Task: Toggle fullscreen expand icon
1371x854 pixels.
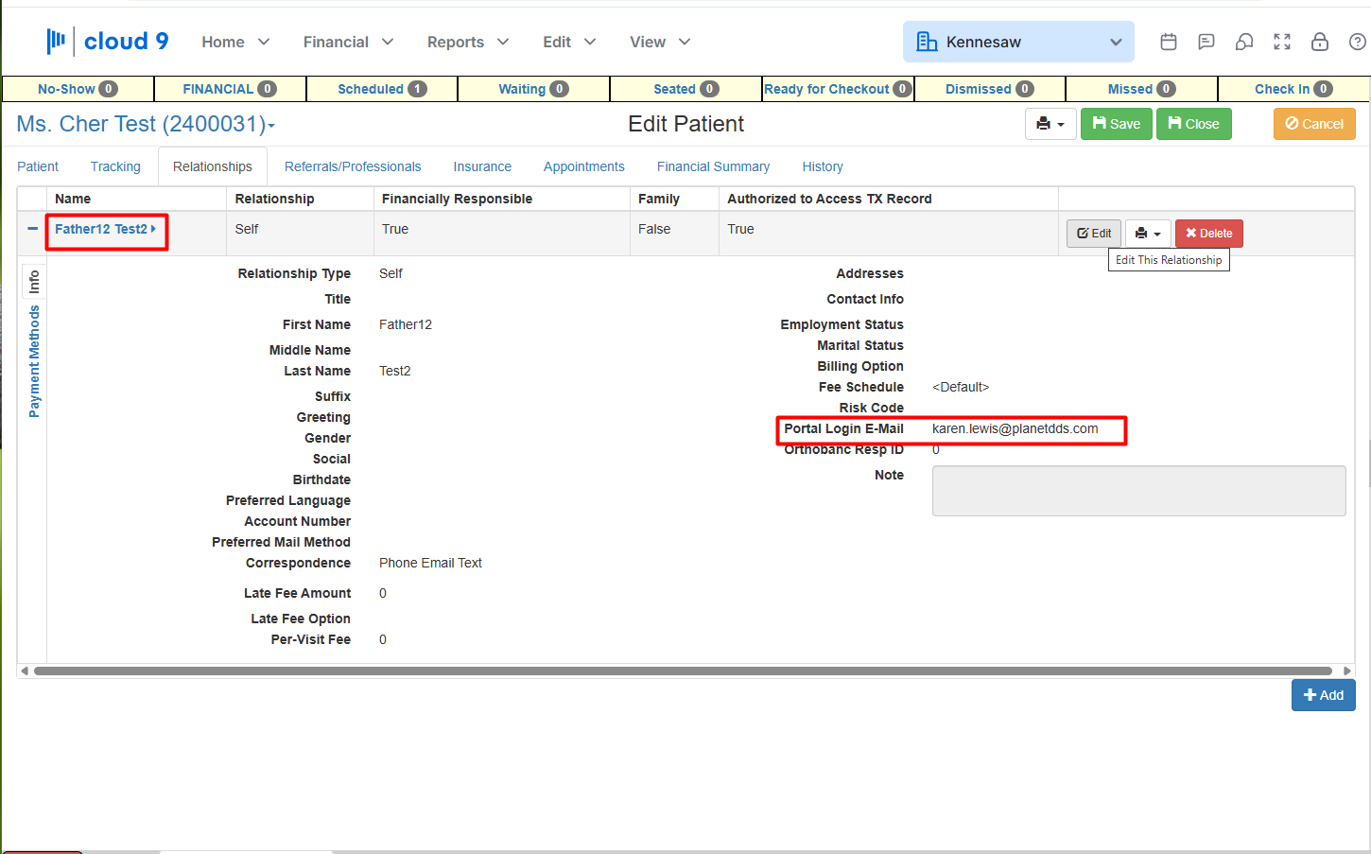Action: (1282, 42)
